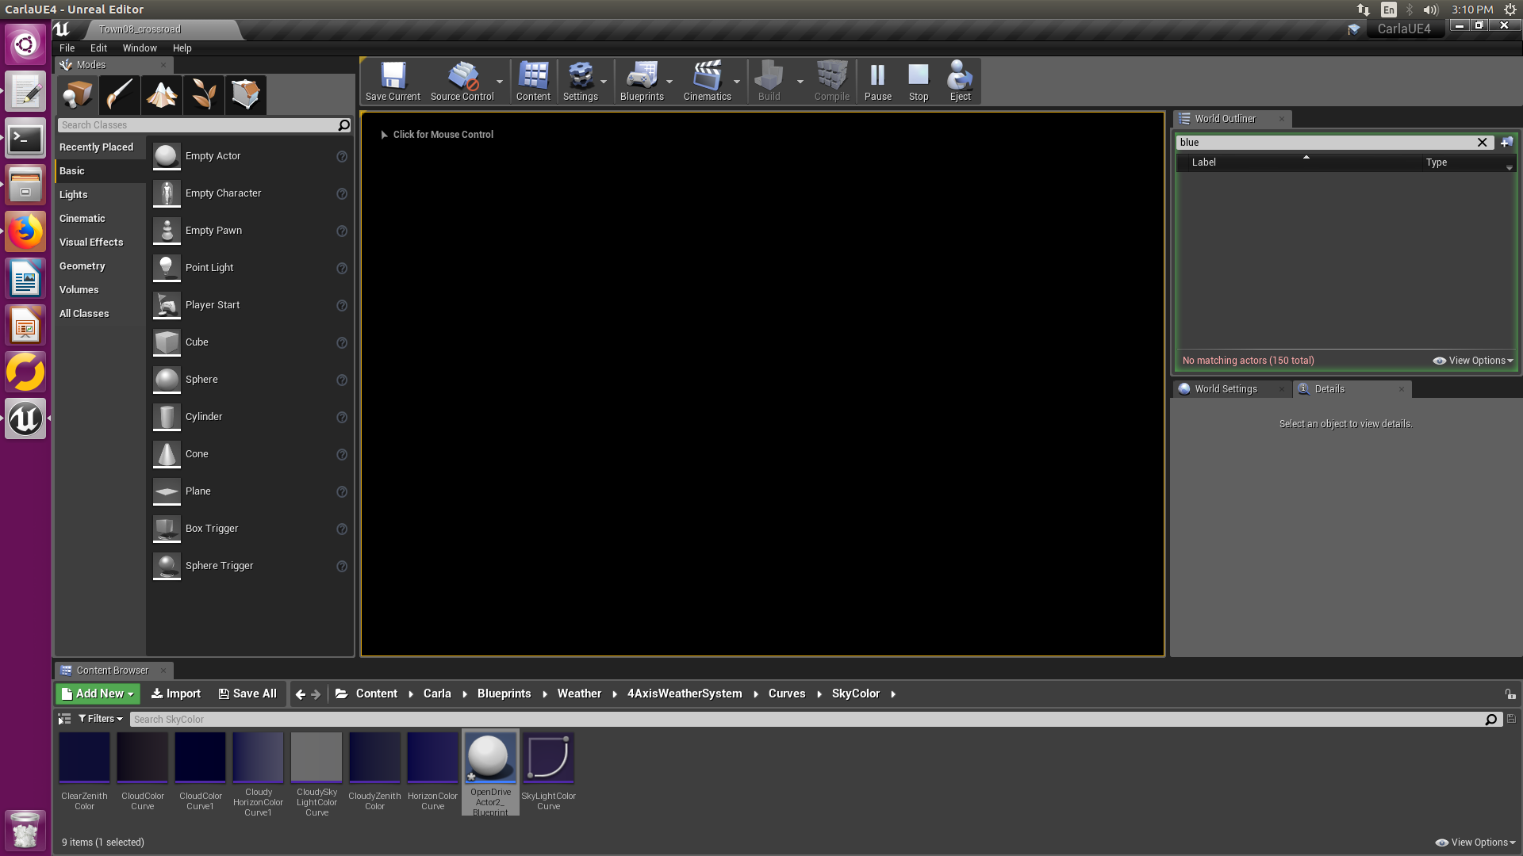Open Content Browser View Options

(x=1475, y=843)
